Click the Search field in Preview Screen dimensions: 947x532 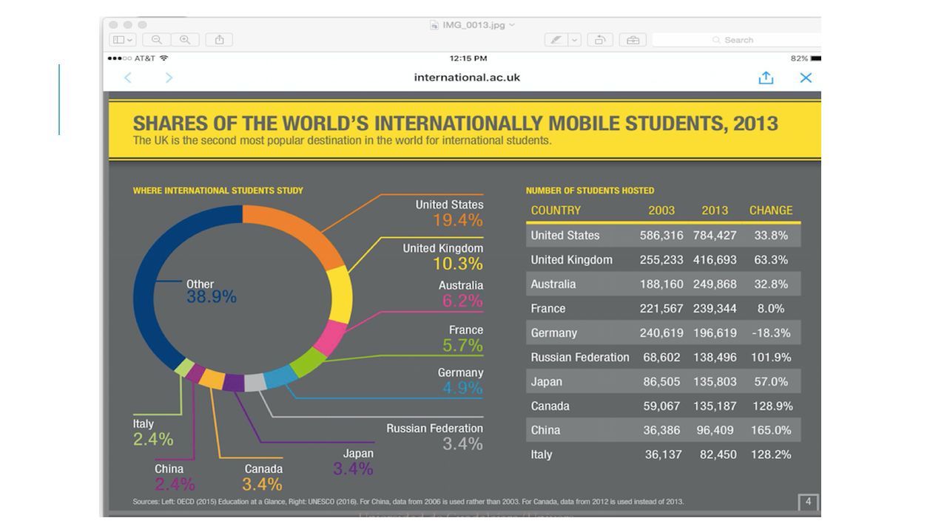736,40
